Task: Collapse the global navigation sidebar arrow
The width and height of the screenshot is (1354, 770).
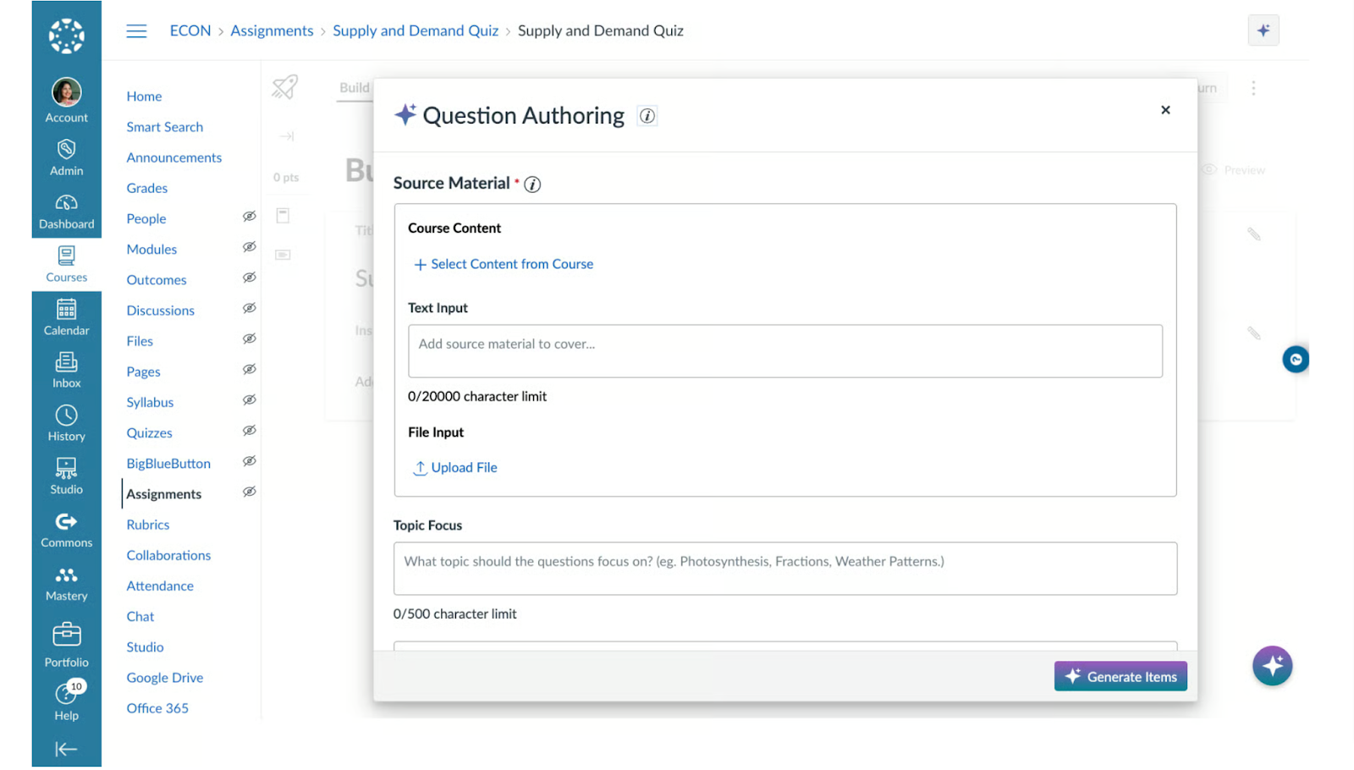Action: click(x=66, y=749)
